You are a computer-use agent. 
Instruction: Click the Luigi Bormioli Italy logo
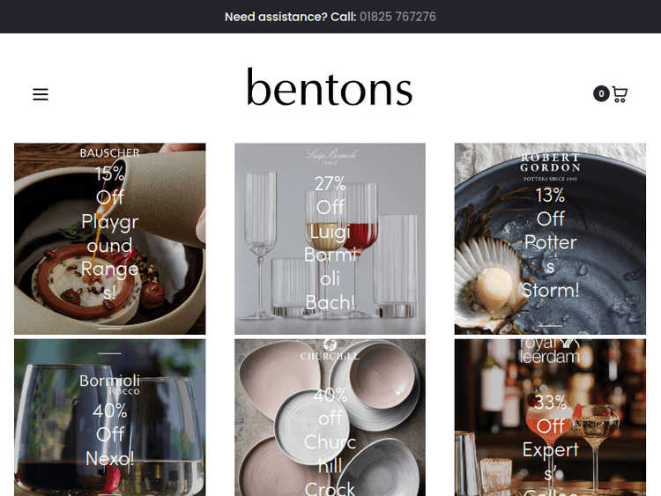pyautogui.click(x=331, y=156)
